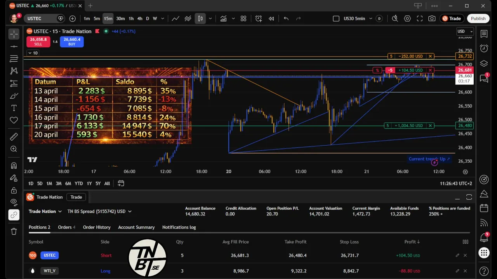This screenshot has height=279, width=497.
Task: Open the TN BS Spread account dropdown
Action: 99,211
